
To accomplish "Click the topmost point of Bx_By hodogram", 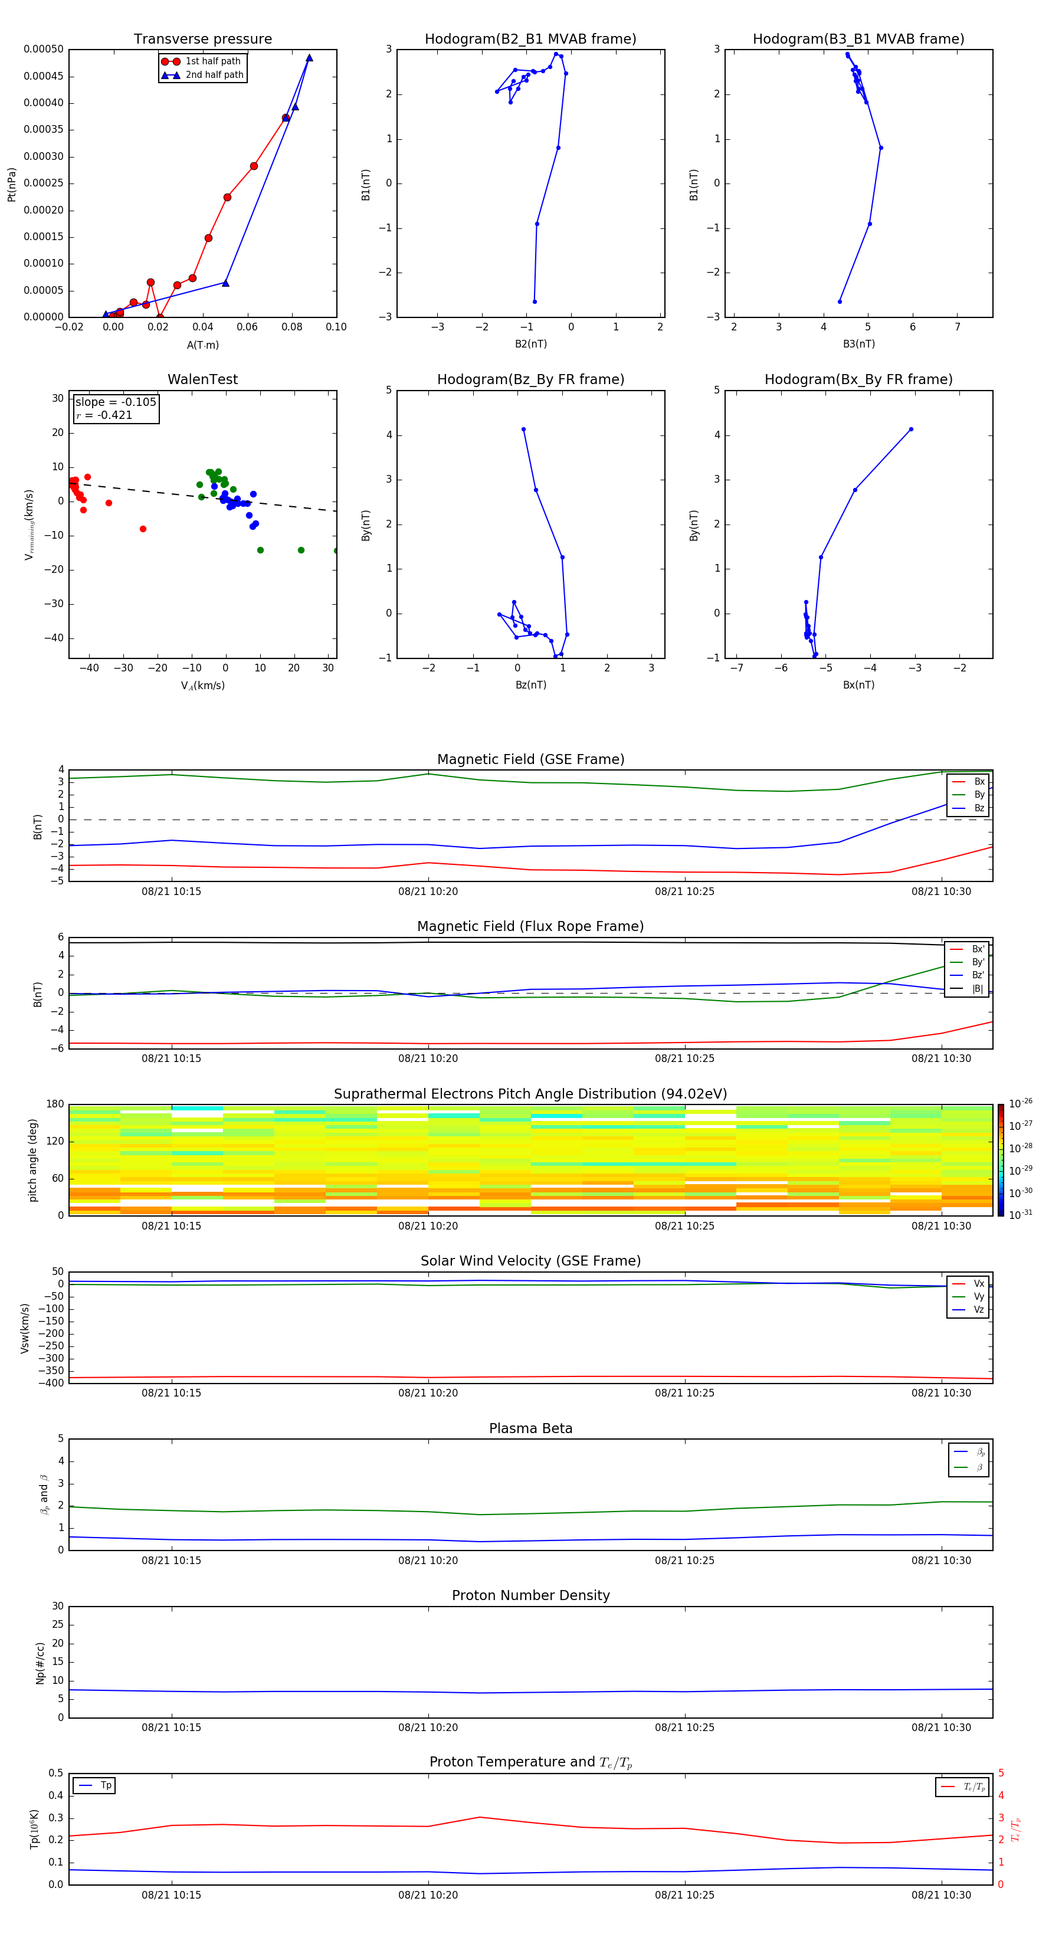I will pos(911,430).
